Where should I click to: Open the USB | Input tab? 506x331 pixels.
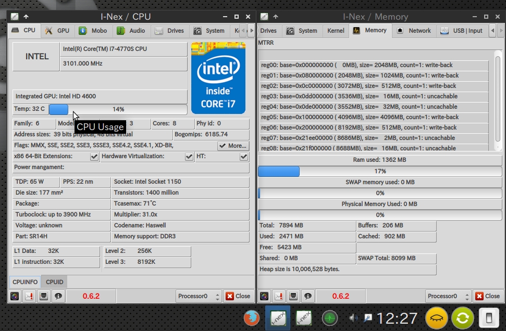click(462, 31)
